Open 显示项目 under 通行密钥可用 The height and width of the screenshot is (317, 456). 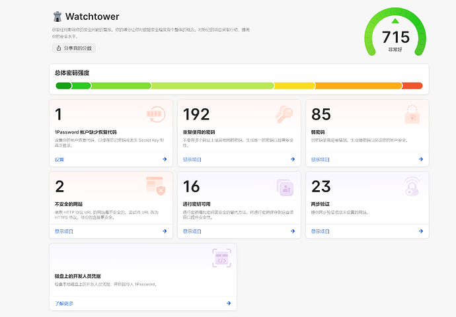(x=192, y=232)
